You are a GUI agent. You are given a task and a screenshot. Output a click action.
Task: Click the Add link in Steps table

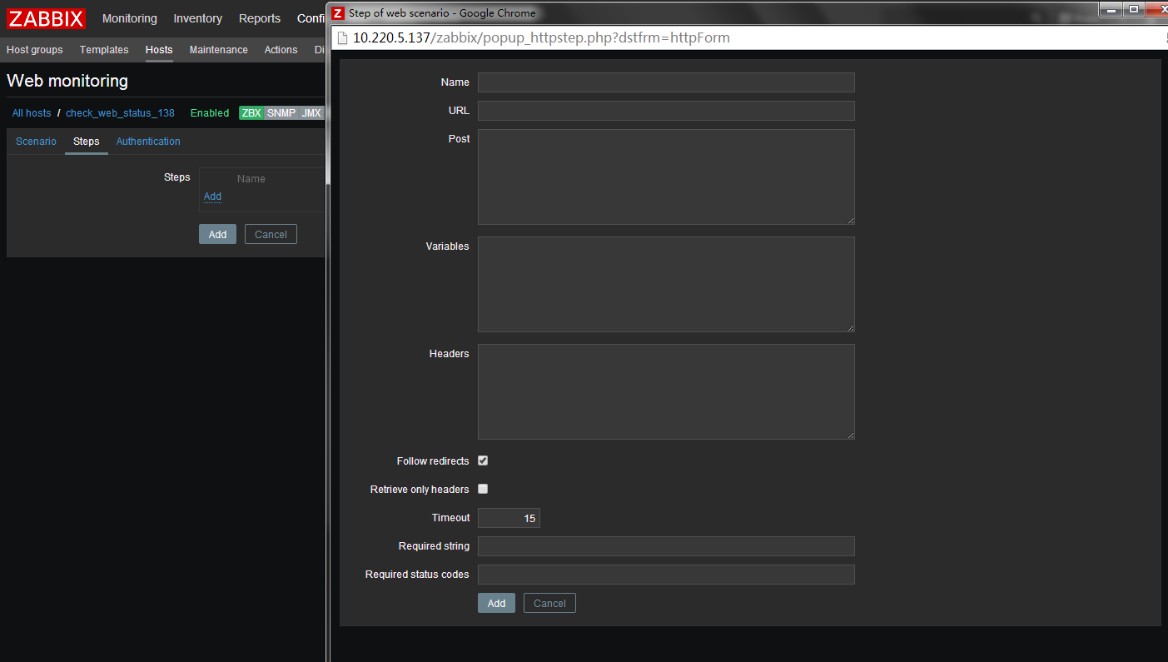[x=212, y=197]
